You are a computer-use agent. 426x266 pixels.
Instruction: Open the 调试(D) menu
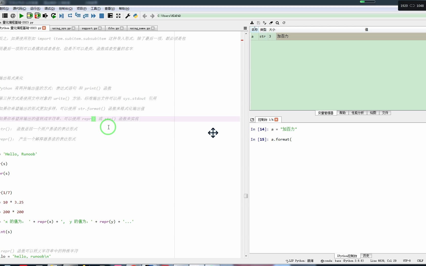click(50, 8)
